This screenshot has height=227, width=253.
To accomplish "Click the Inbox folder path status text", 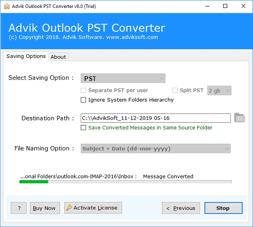I will pos(78,176).
